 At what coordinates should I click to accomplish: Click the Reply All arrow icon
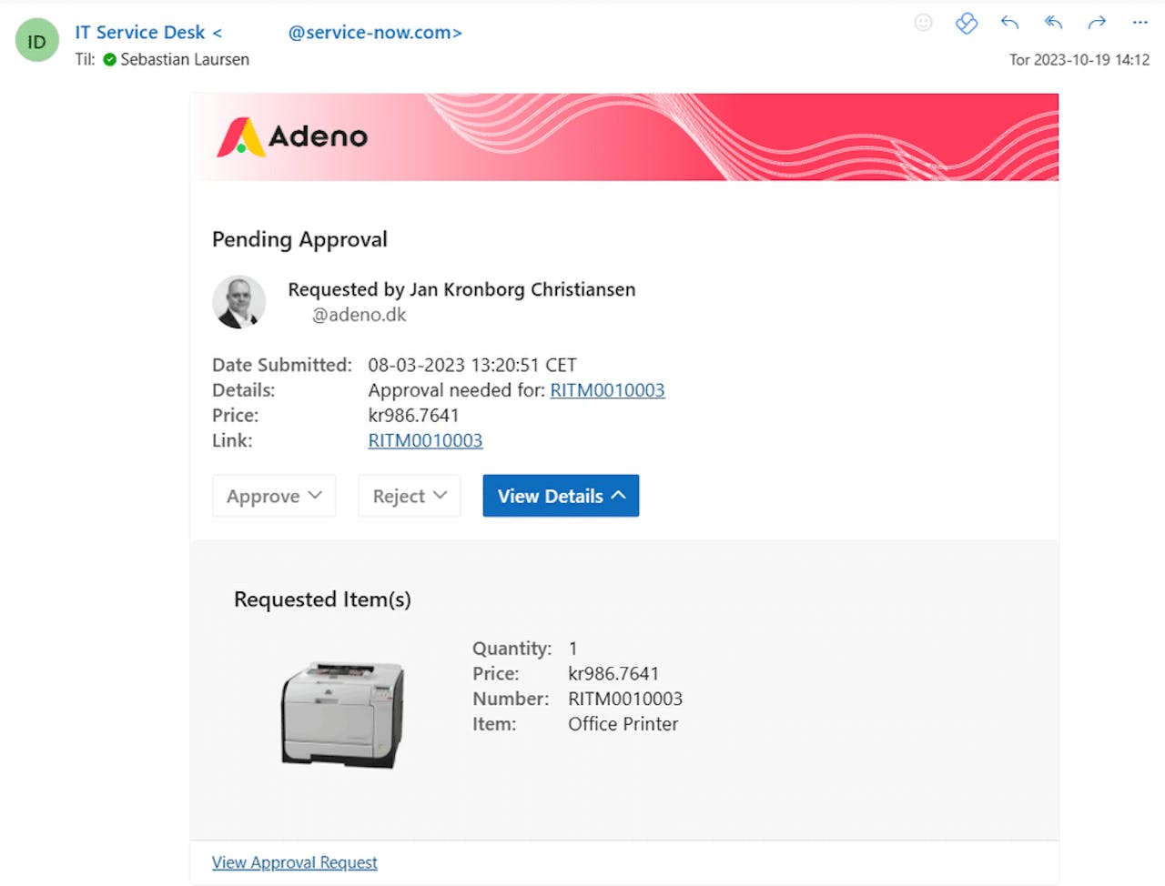(1053, 22)
